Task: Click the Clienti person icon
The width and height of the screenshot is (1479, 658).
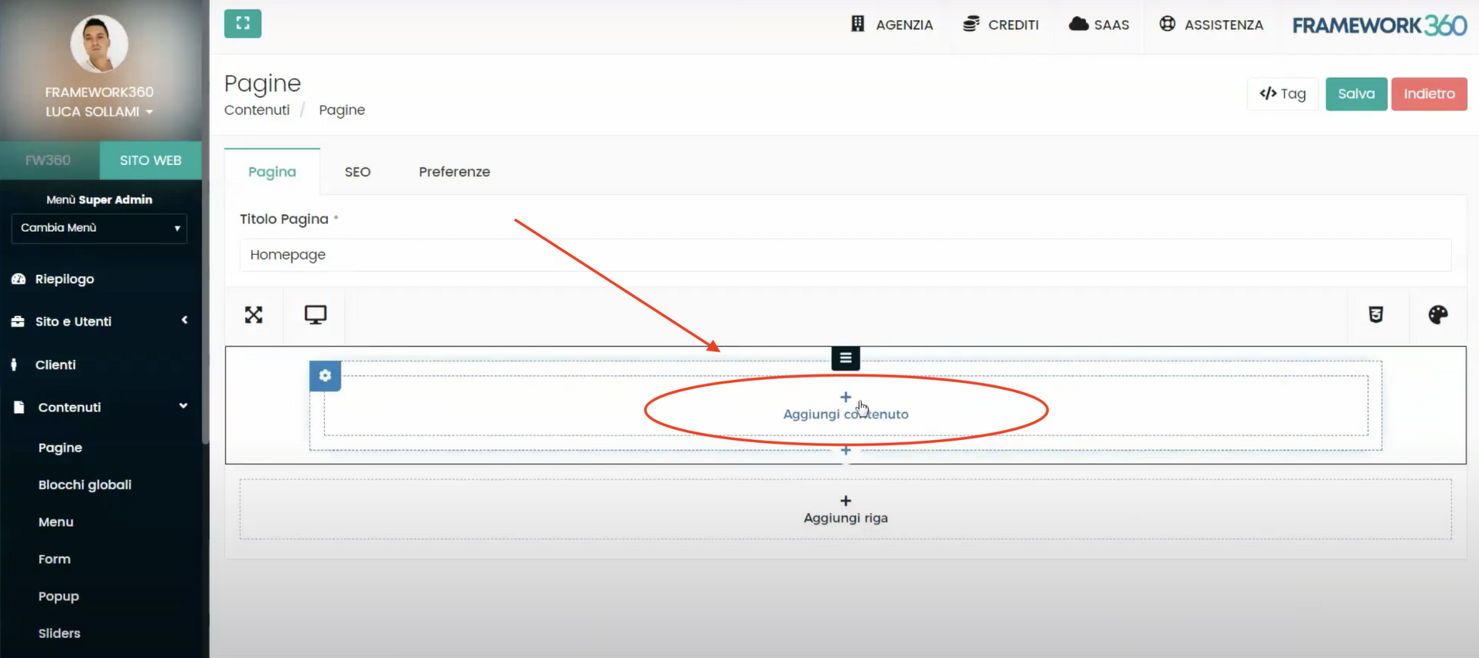Action: point(14,364)
